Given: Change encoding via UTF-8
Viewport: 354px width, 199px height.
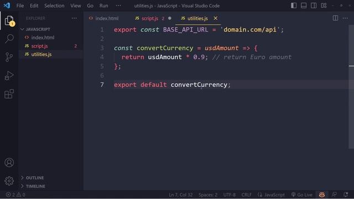Looking at the screenshot, I should 230,195.
